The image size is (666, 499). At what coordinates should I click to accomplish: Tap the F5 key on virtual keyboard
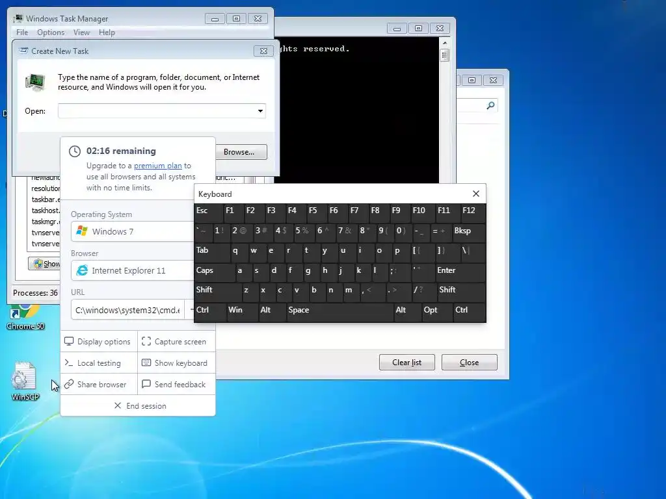[316, 213]
